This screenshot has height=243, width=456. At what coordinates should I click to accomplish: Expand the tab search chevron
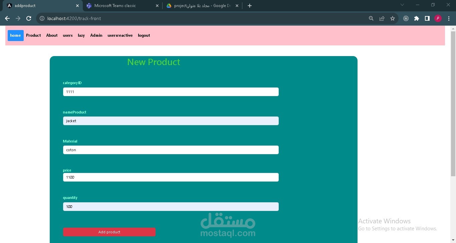[402, 5]
